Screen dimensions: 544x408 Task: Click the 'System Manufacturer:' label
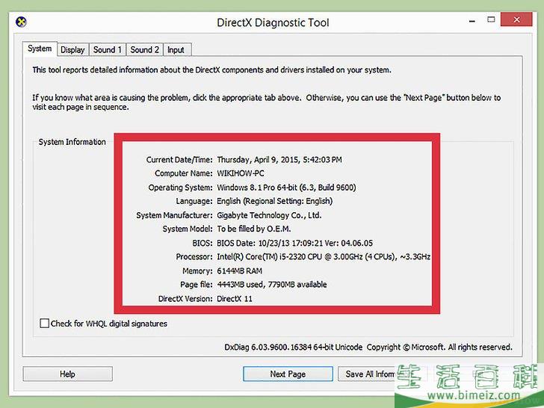tap(174, 215)
